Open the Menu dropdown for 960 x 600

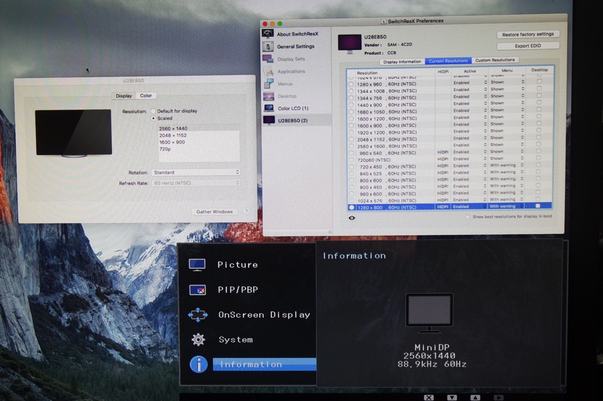pos(506,193)
